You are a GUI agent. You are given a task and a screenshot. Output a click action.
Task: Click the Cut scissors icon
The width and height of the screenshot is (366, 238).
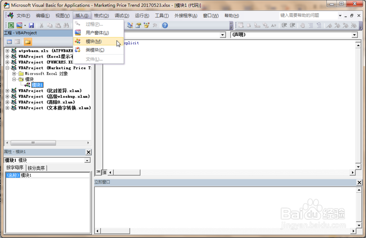click(42, 25)
